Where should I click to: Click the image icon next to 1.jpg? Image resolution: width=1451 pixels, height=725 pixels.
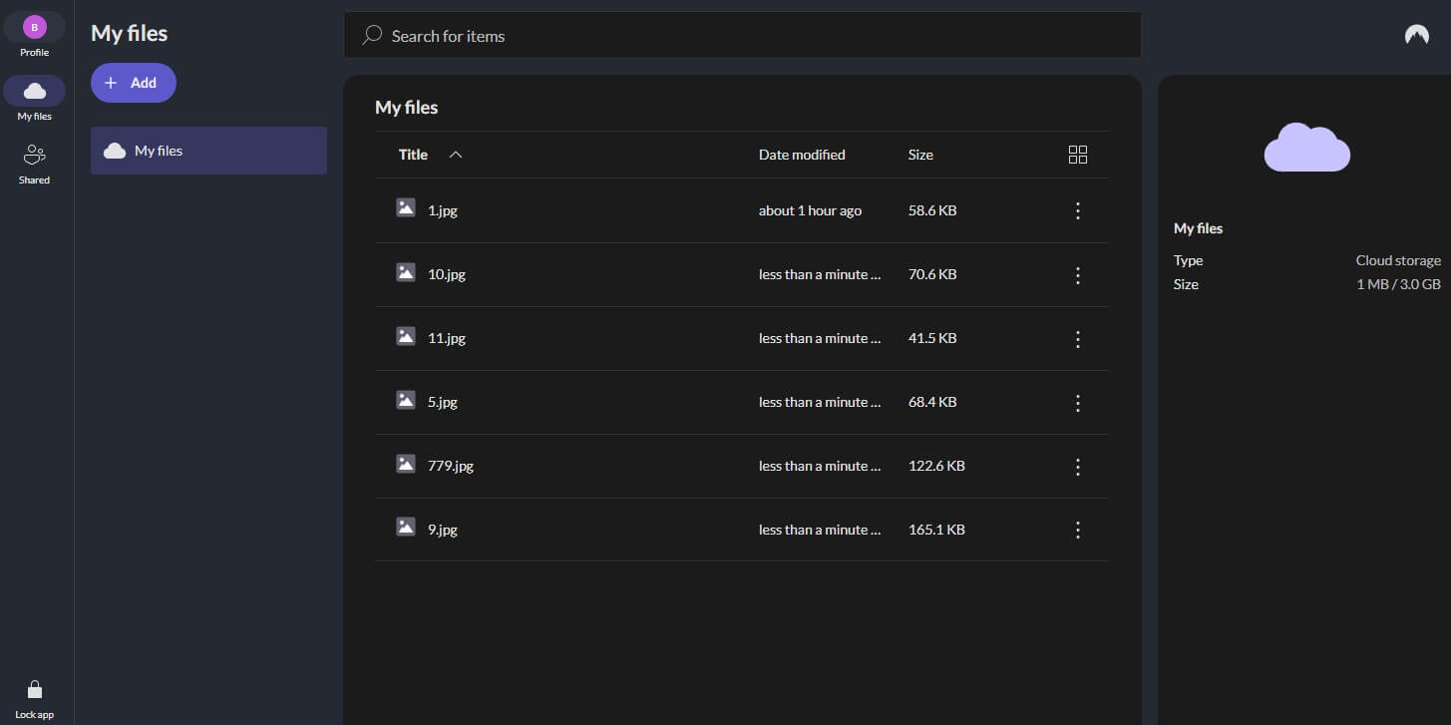click(x=406, y=207)
